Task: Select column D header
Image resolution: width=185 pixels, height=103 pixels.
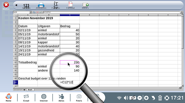Action: pyautogui.click(x=89, y=15)
